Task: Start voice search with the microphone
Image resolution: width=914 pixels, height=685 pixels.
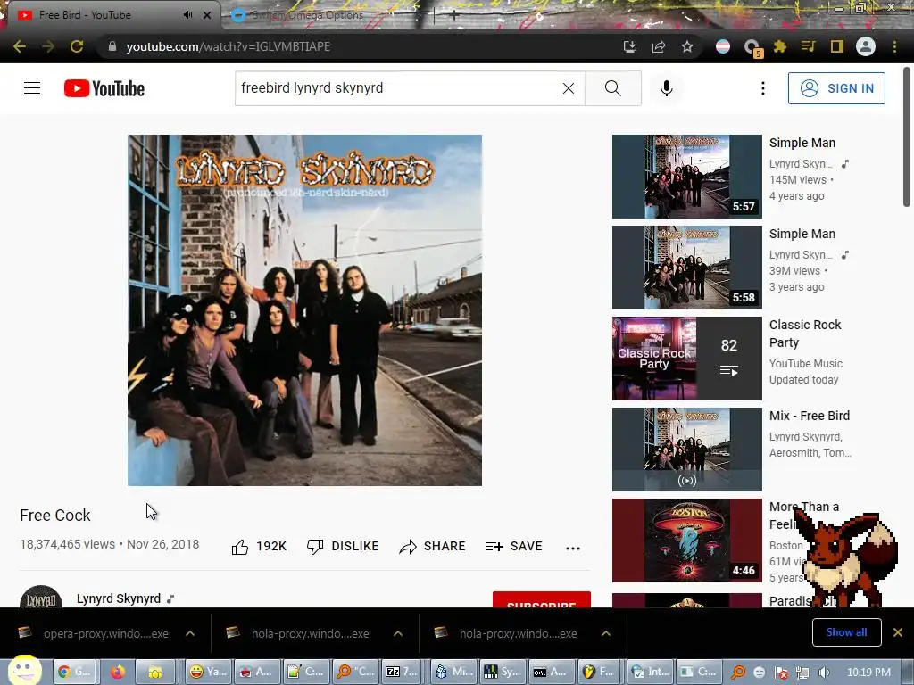Action: click(x=666, y=88)
